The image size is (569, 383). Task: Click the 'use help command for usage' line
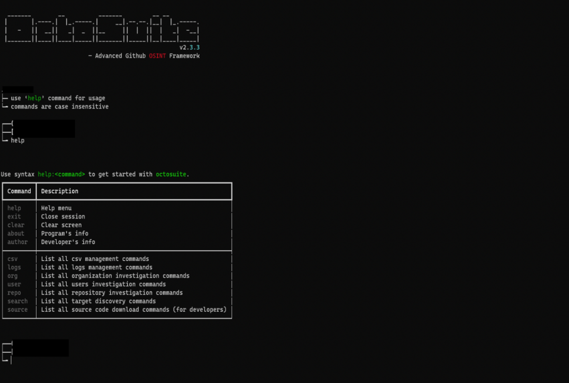(x=58, y=98)
